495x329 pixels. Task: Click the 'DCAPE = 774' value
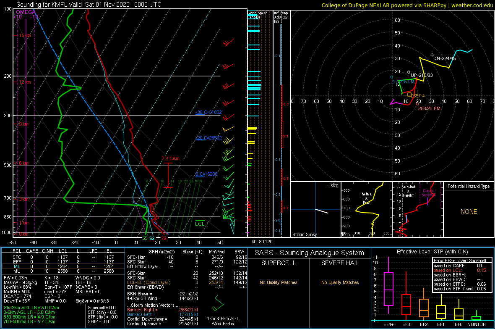tap(17, 296)
